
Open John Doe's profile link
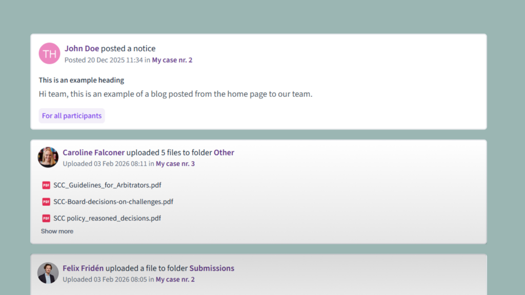(82, 49)
